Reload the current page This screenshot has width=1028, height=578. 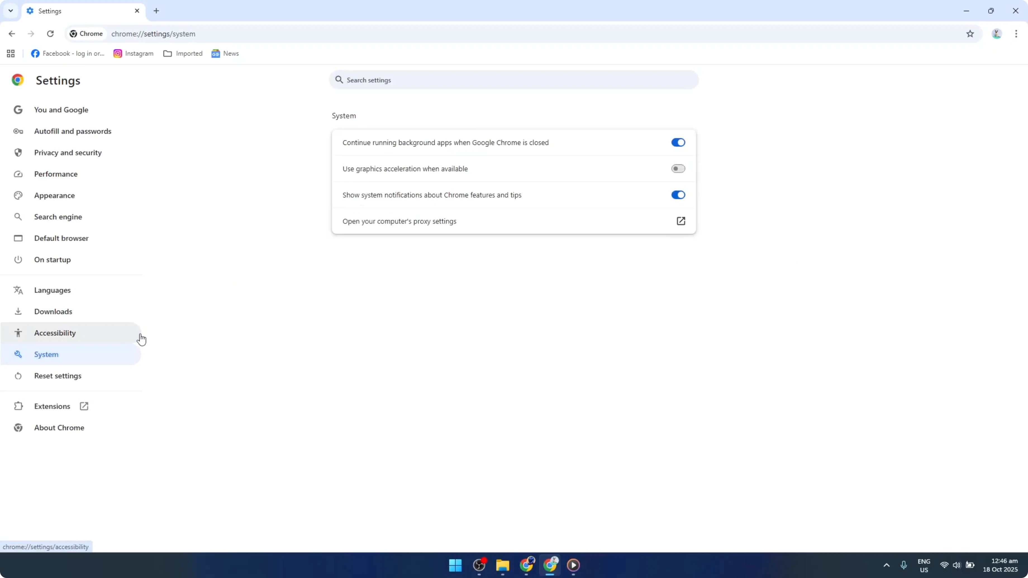(x=50, y=34)
